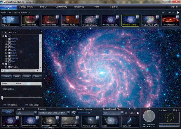The width and height of the screenshot is (181, 129).
Task: Open the Settings tab
Action: pyautogui.click(x=114, y=7)
